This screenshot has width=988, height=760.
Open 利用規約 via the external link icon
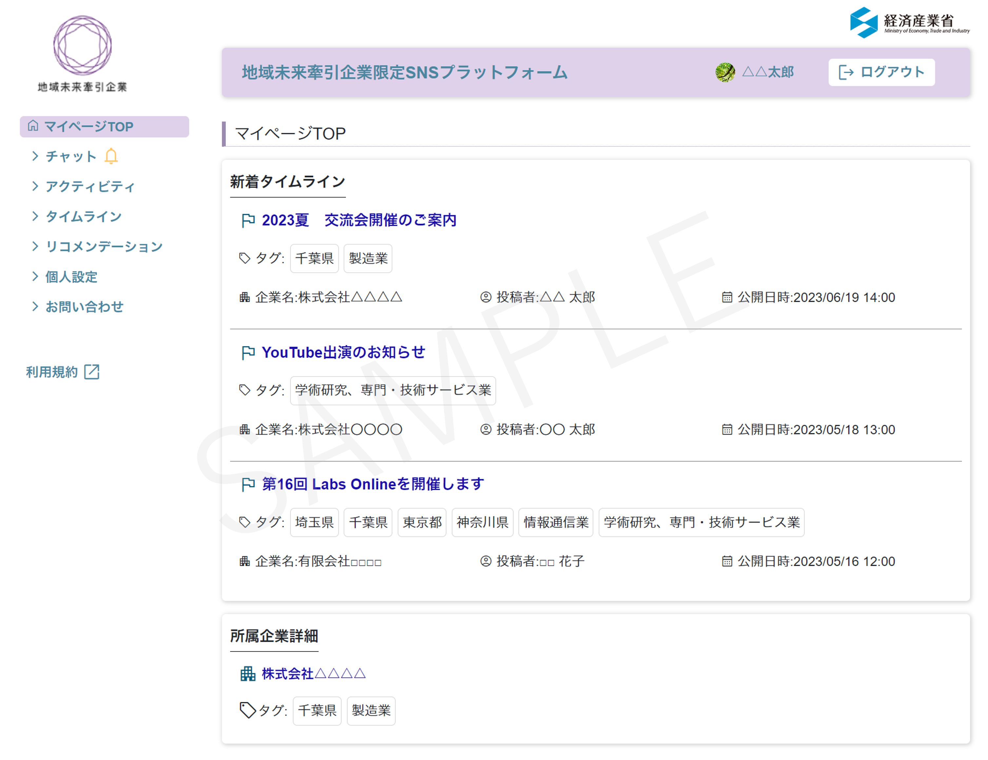click(92, 372)
